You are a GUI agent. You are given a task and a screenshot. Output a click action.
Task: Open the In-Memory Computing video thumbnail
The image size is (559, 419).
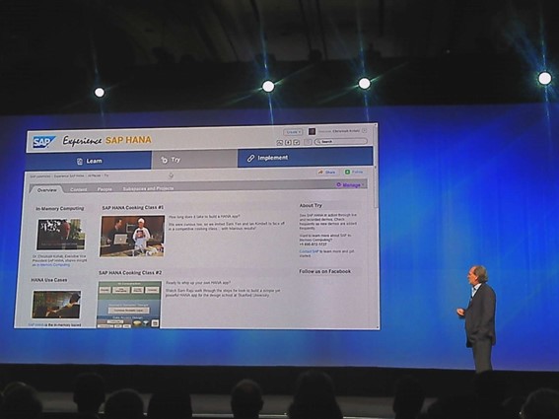(x=60, y=234)
